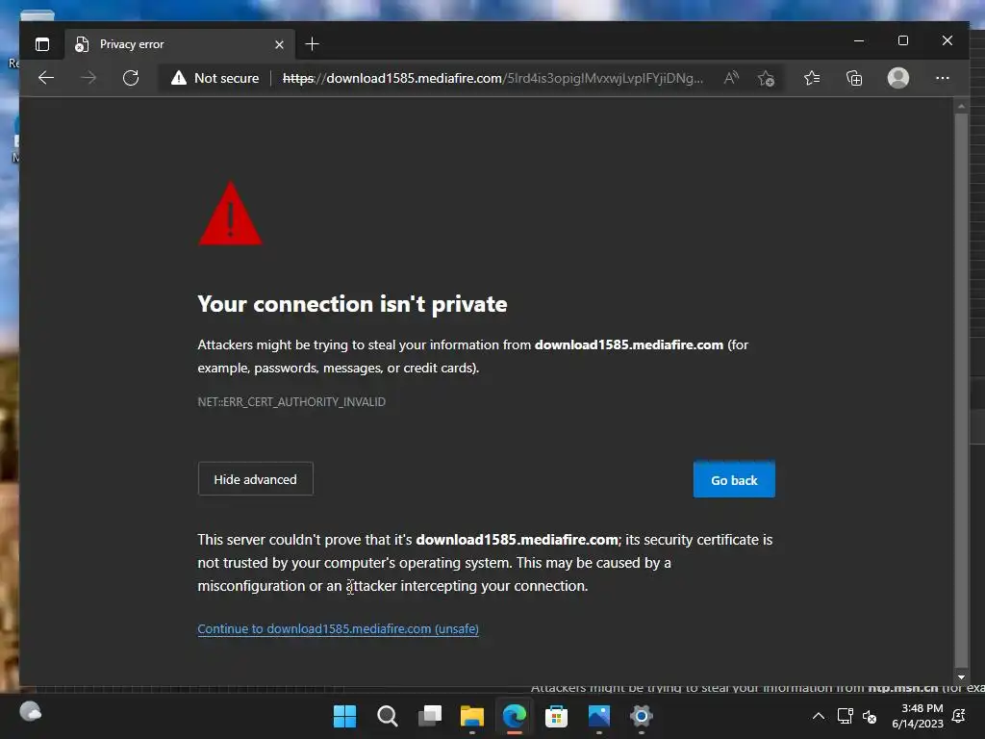Click scrollbar up arrow

pos(961,106)
